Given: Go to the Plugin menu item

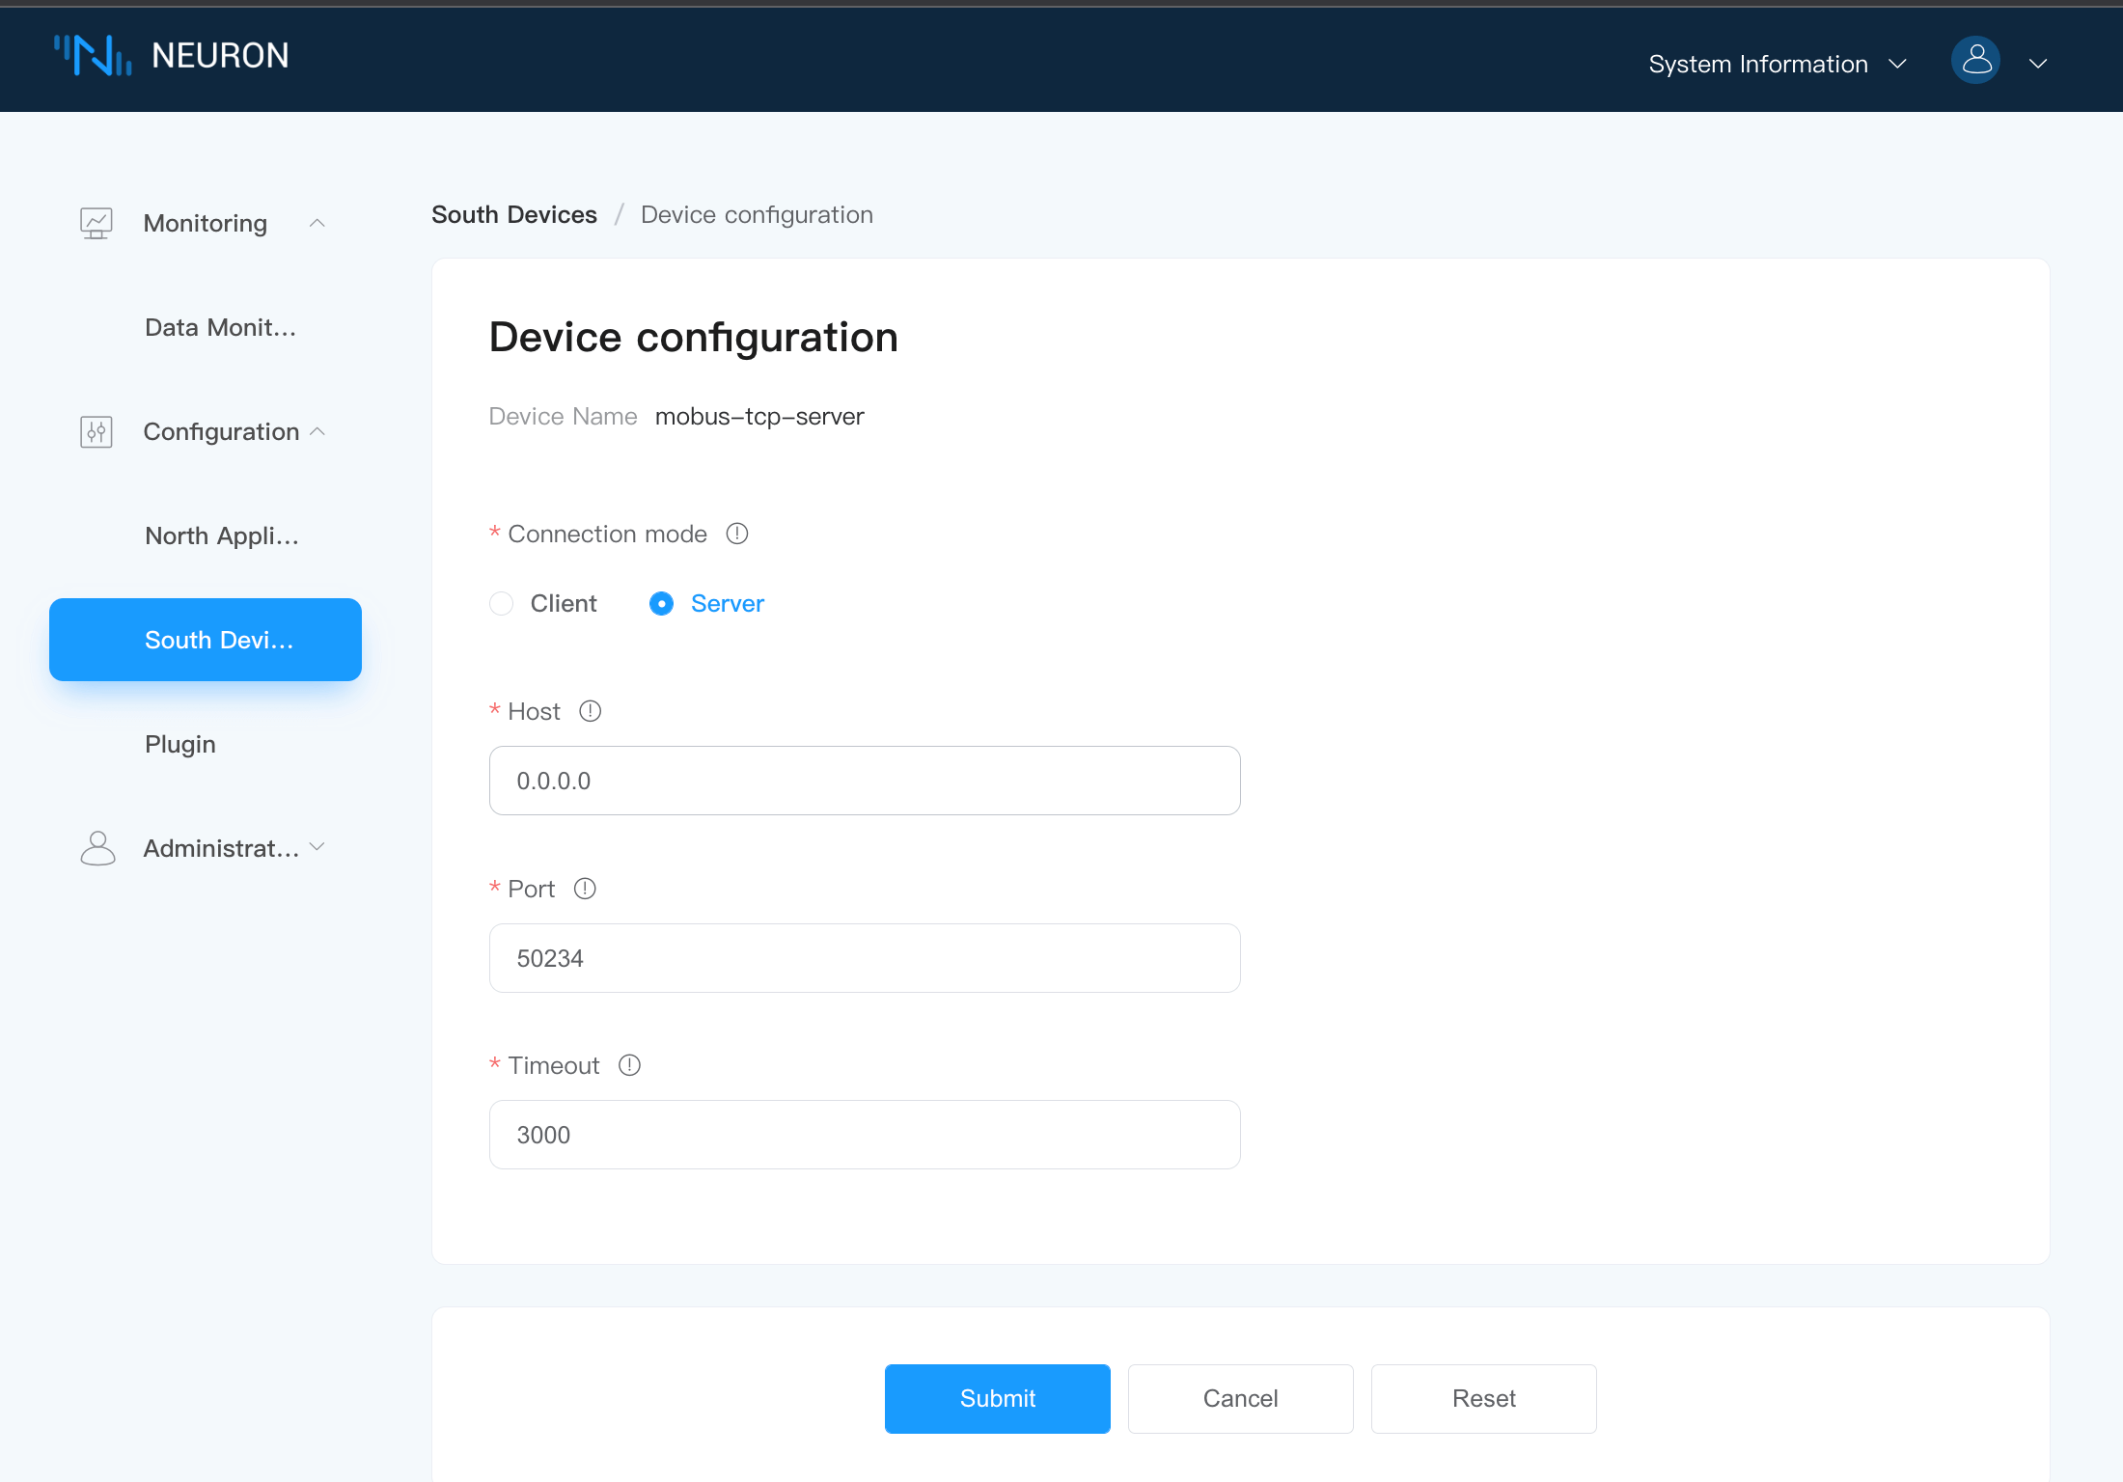Looking at the screenshot, I should pos(180,744).
